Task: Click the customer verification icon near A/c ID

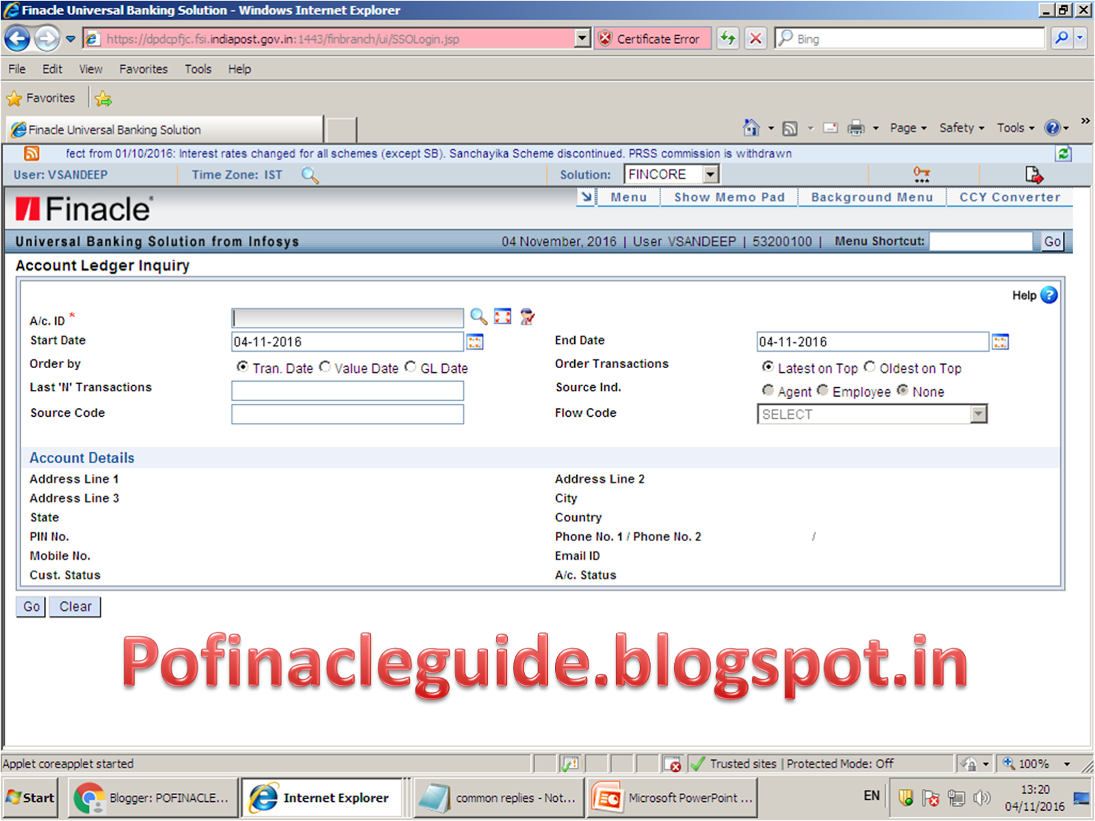Action: click(x=526, y=317)
